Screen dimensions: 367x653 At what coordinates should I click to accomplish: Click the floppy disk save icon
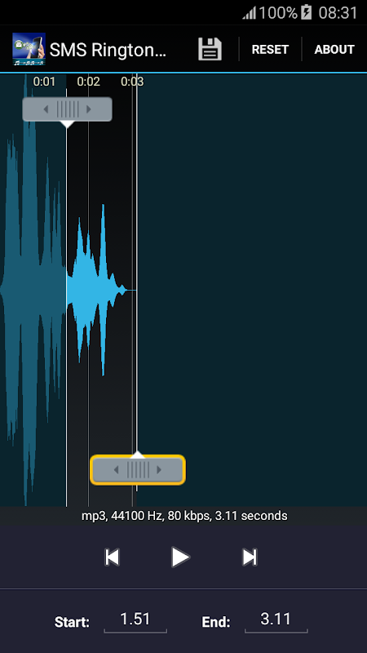210,49
